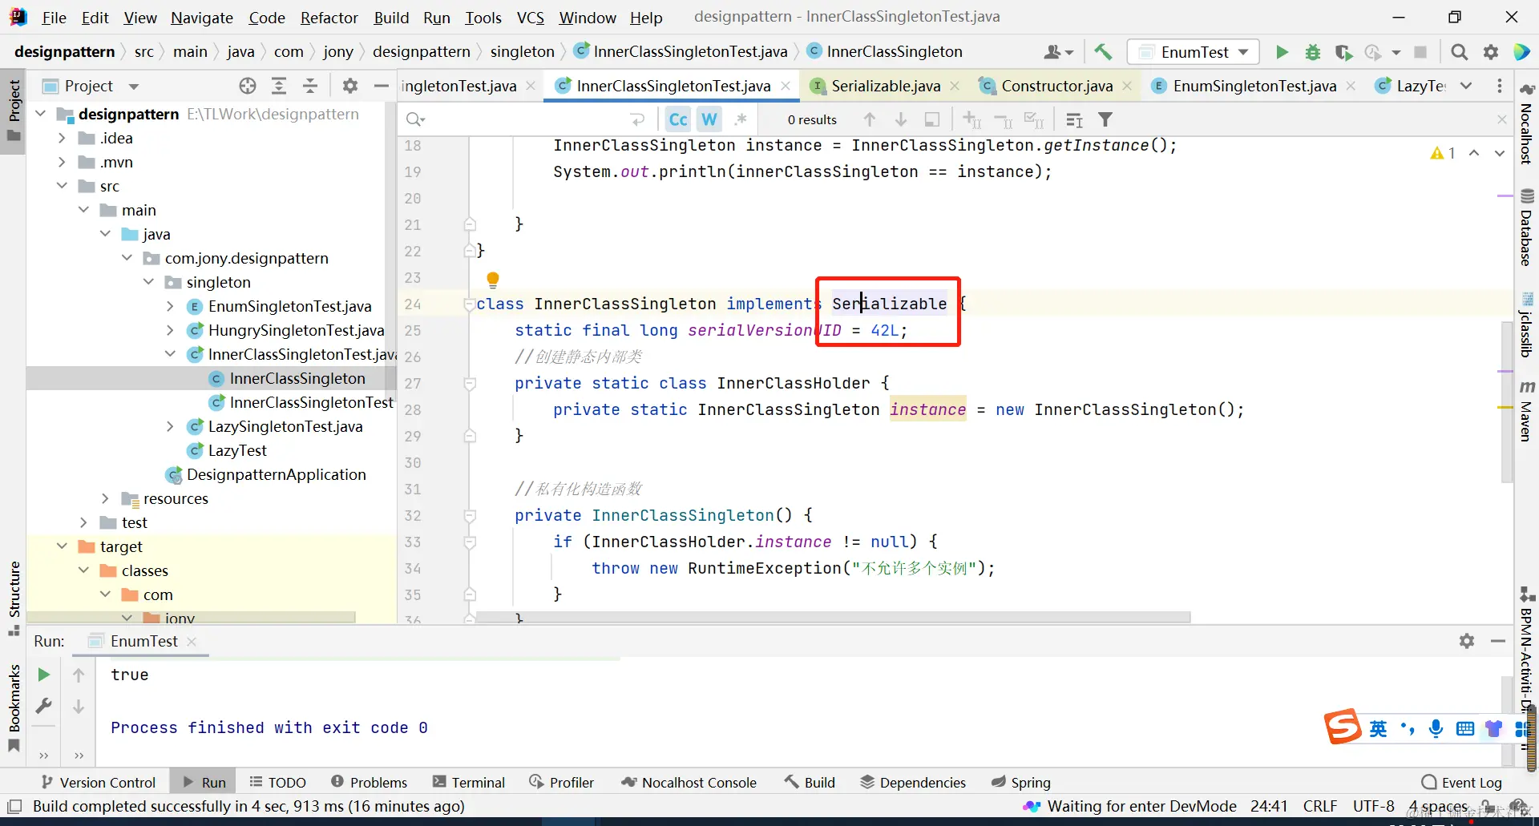
Task: Collapse the target folder
Action: [62, 546]
